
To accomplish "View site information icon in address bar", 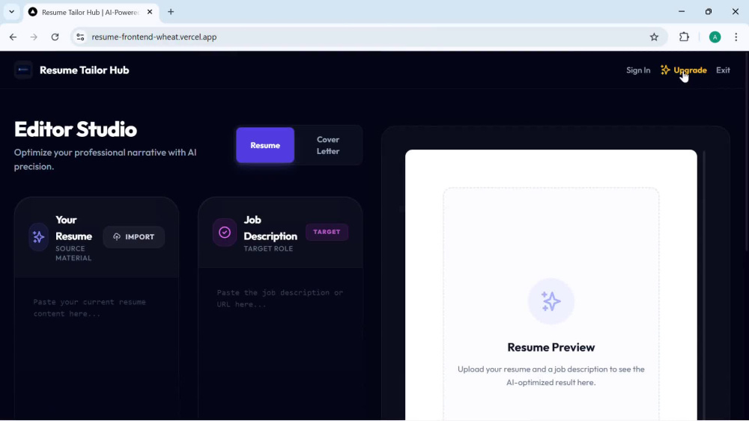I will tap(80, 37).
